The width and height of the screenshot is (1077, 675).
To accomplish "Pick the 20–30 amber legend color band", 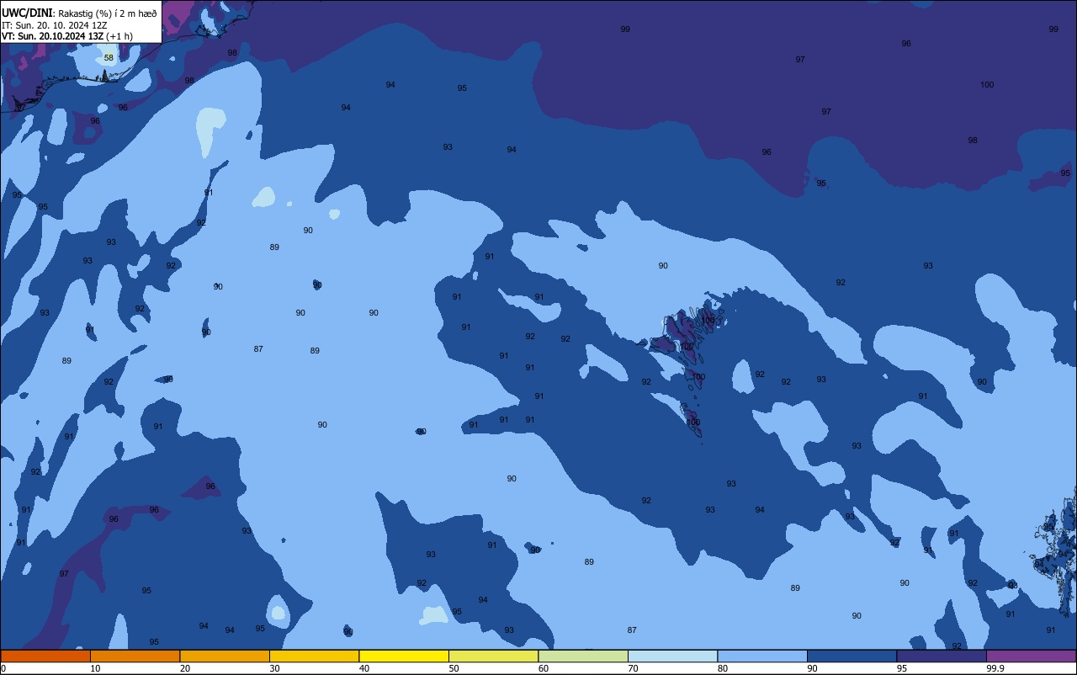I will [x=225, y=656].
